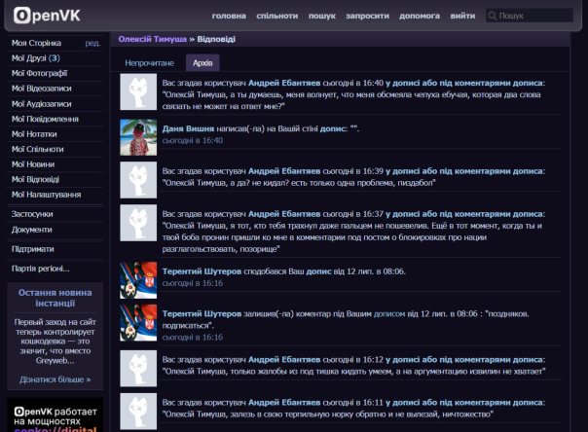Open Терентий Шутеров avatar beside comment notification
The height and width of the screenshot is (432, 588).
tap(138, 323)
